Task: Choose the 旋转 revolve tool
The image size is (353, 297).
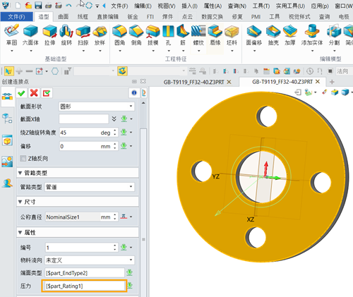Action: tap(66, 35)
